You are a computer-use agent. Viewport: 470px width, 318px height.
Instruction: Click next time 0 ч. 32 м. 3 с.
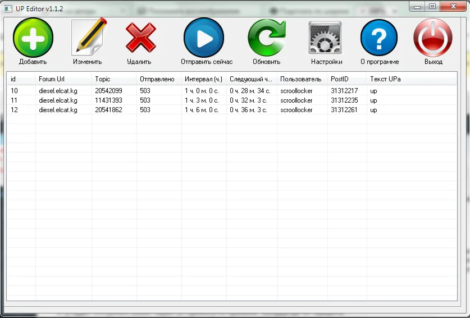point(248,100)
